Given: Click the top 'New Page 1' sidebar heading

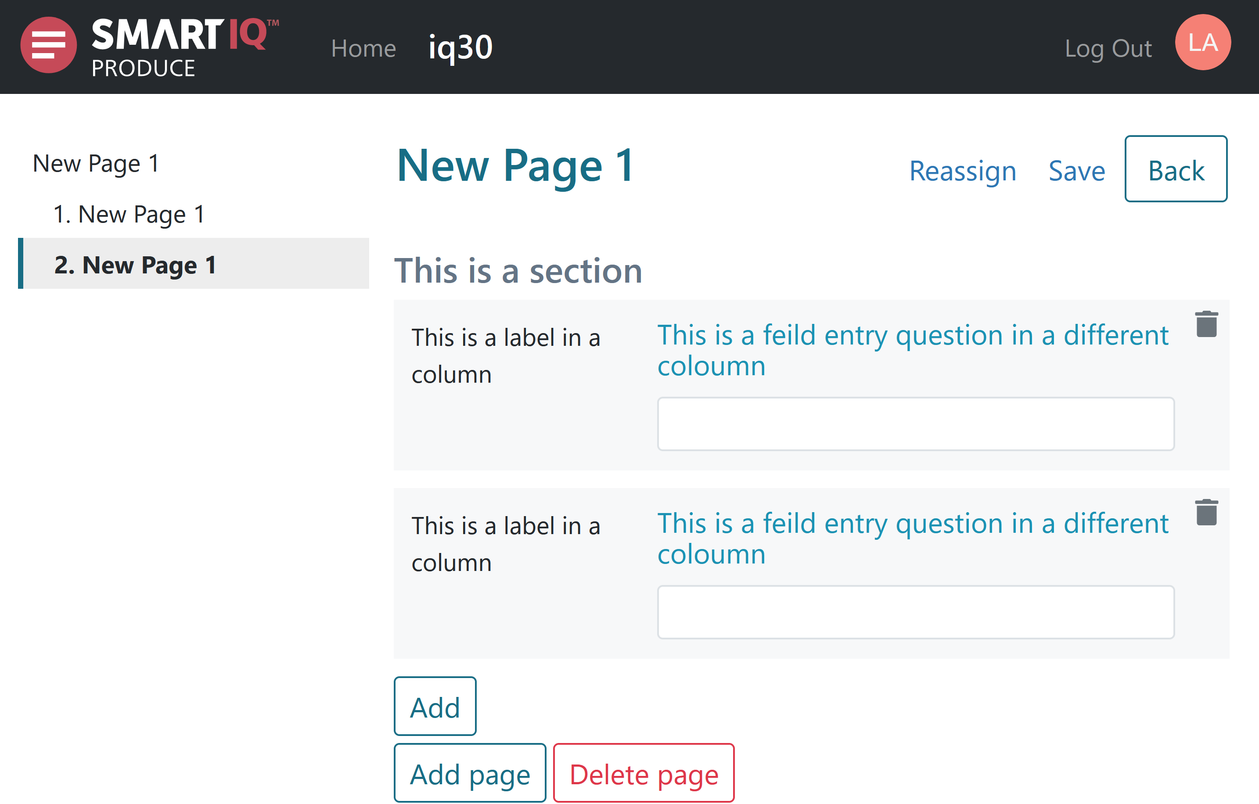Looking at the screenshot, I should tap(96, 164).
